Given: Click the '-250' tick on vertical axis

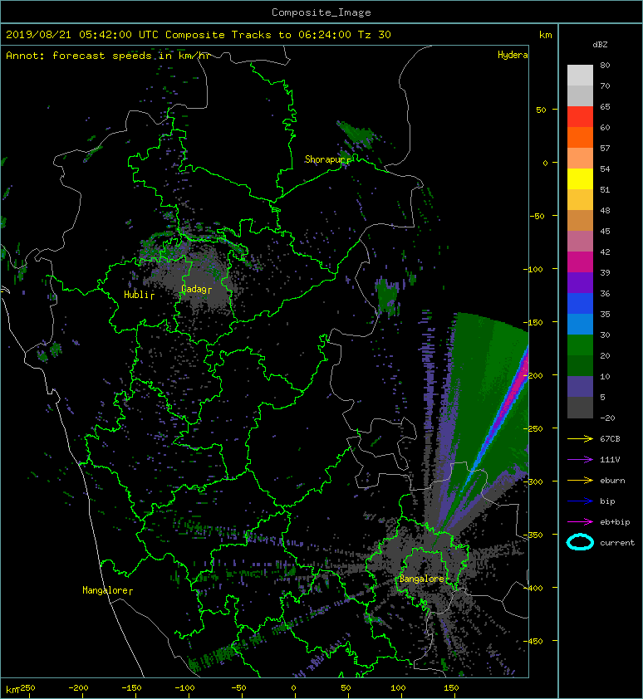Looking at the screenshot, I should point(533,428).
